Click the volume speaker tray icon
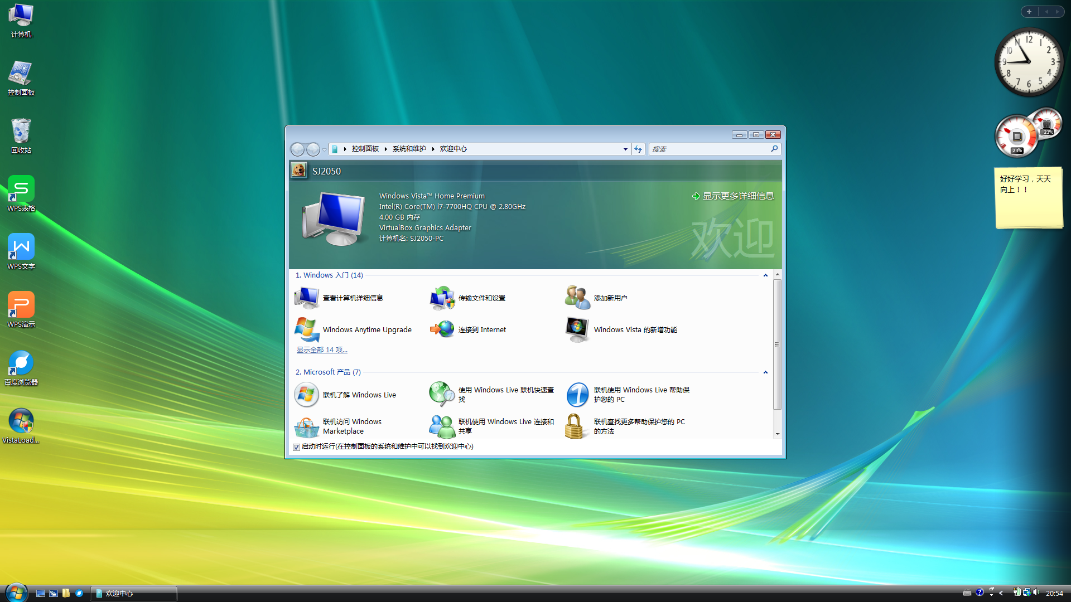The width and height of the screenshot is (1071, 602). pos(1036,593)
